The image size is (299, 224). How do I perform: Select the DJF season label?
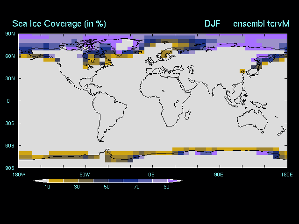click(212, 24)
